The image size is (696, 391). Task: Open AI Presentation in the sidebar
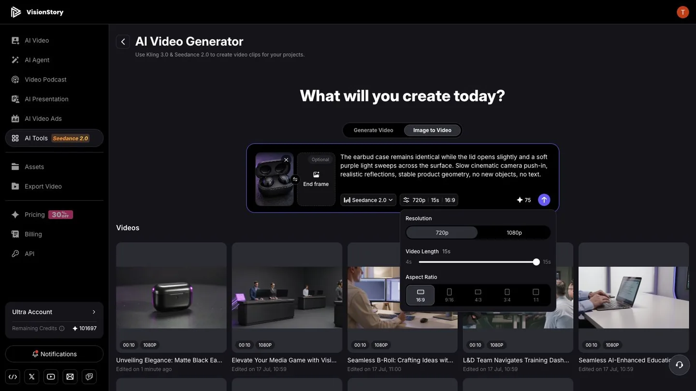[54, 99]
